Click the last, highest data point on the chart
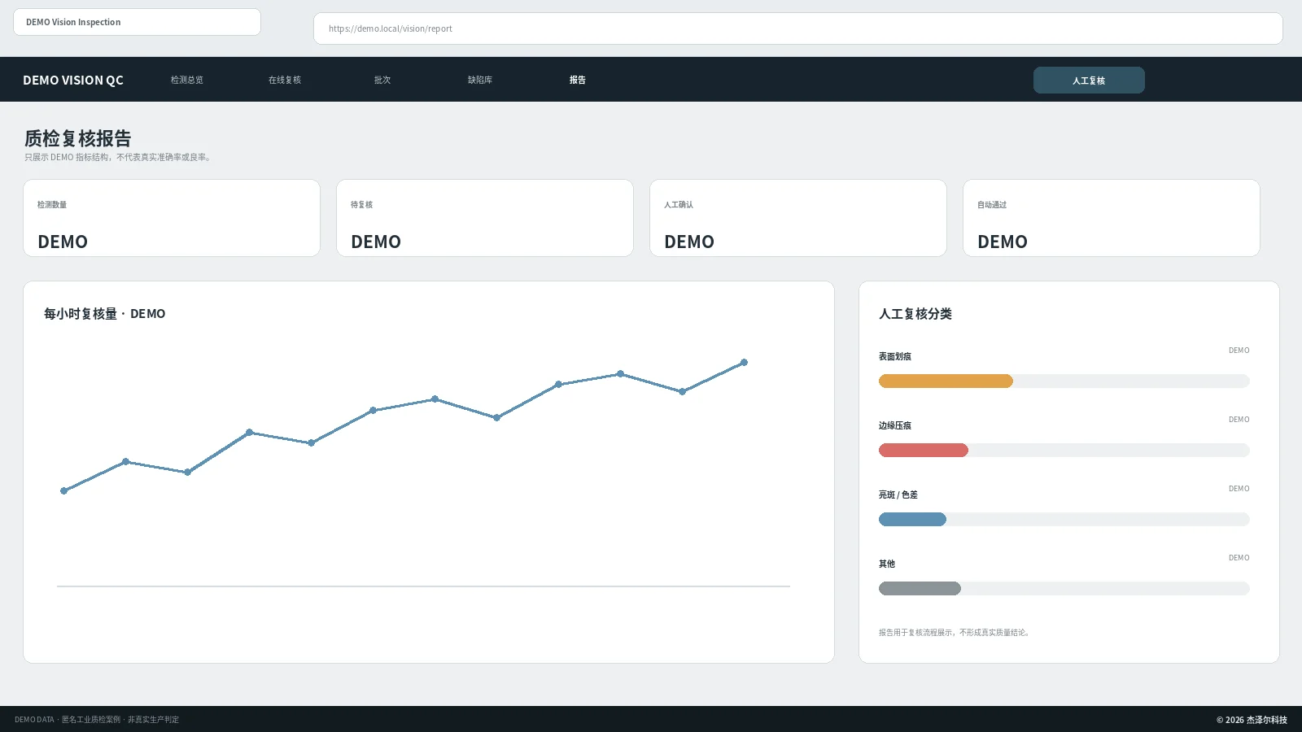The height and width of the screenshot is (732, 1302). click(x=744, y=363)
